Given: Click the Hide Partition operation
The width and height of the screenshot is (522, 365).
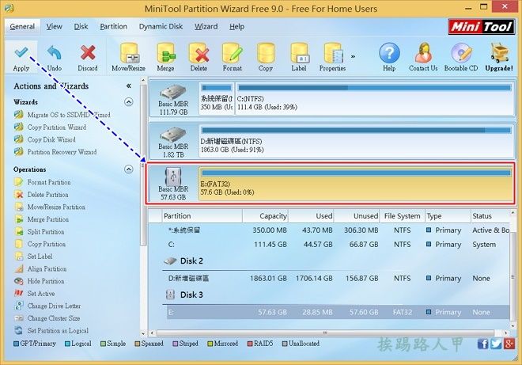Looking at the screenshot, I should (40, 280).
